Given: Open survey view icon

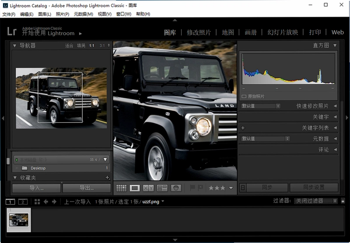Looking at the screenshot, I should [x=162, y=188].
